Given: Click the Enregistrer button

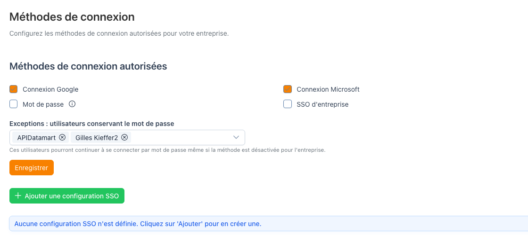Looking at the screenshot, I should click(x=32, y=167).
